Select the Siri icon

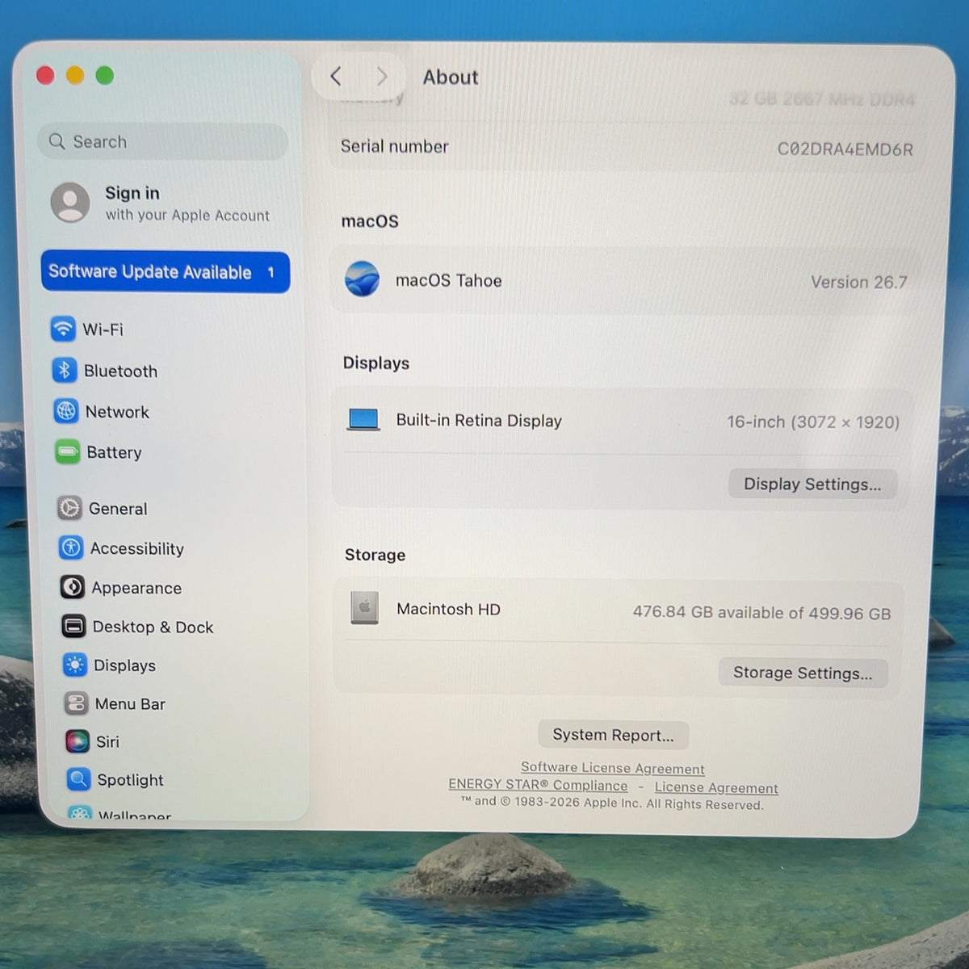pyautogui.click(x=78, y=741)
